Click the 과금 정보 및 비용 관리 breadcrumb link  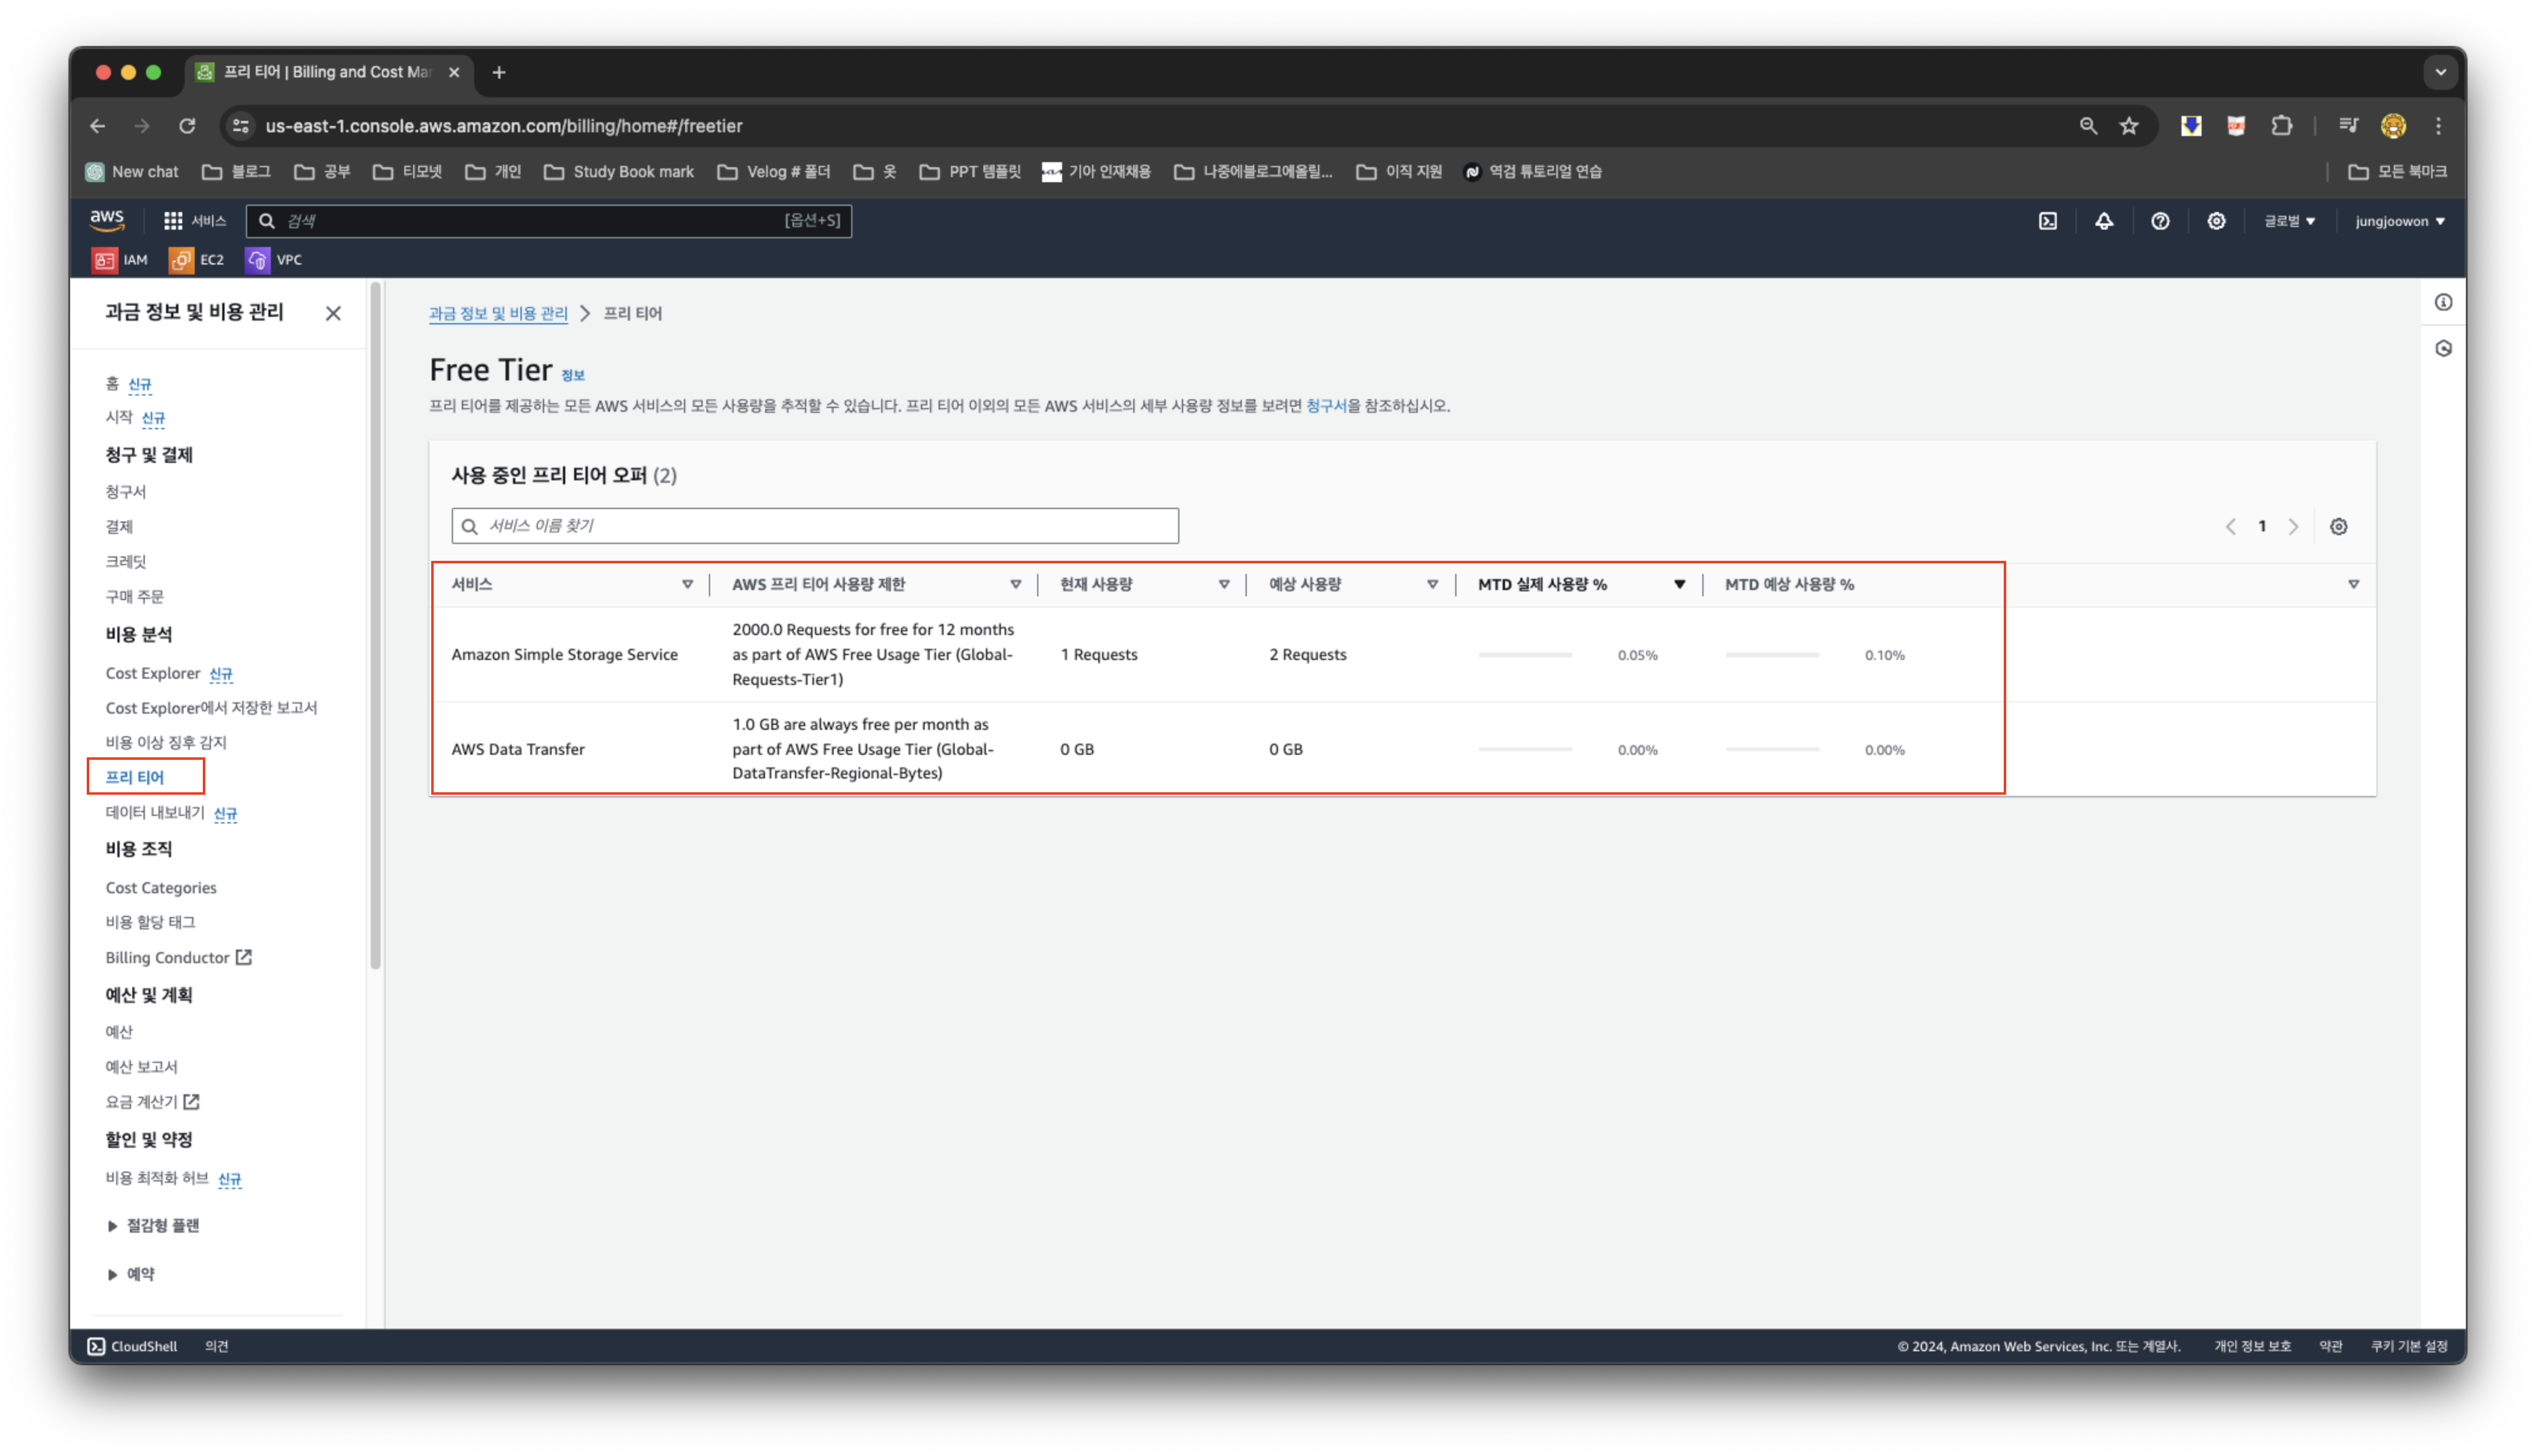coord(498,313)
